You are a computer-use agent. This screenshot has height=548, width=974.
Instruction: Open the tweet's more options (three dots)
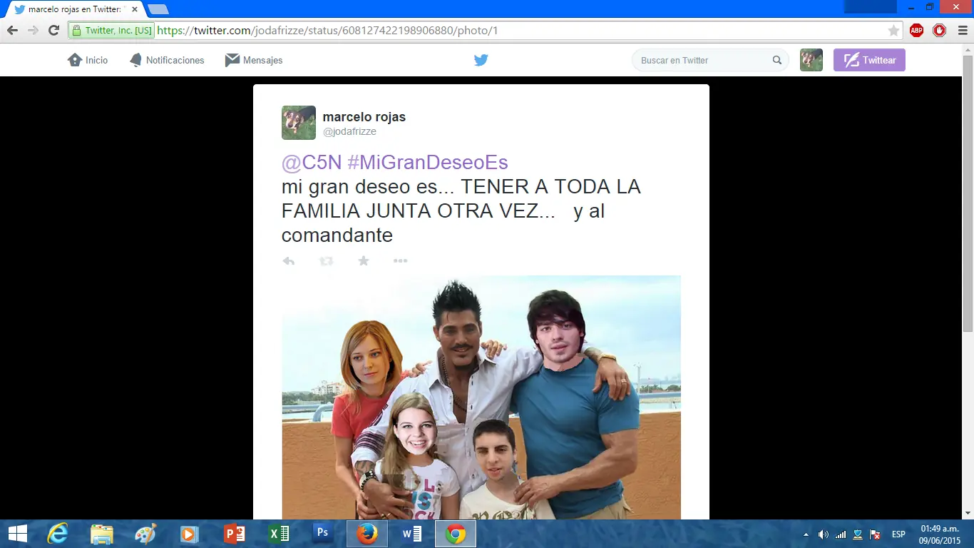point(401,261)
